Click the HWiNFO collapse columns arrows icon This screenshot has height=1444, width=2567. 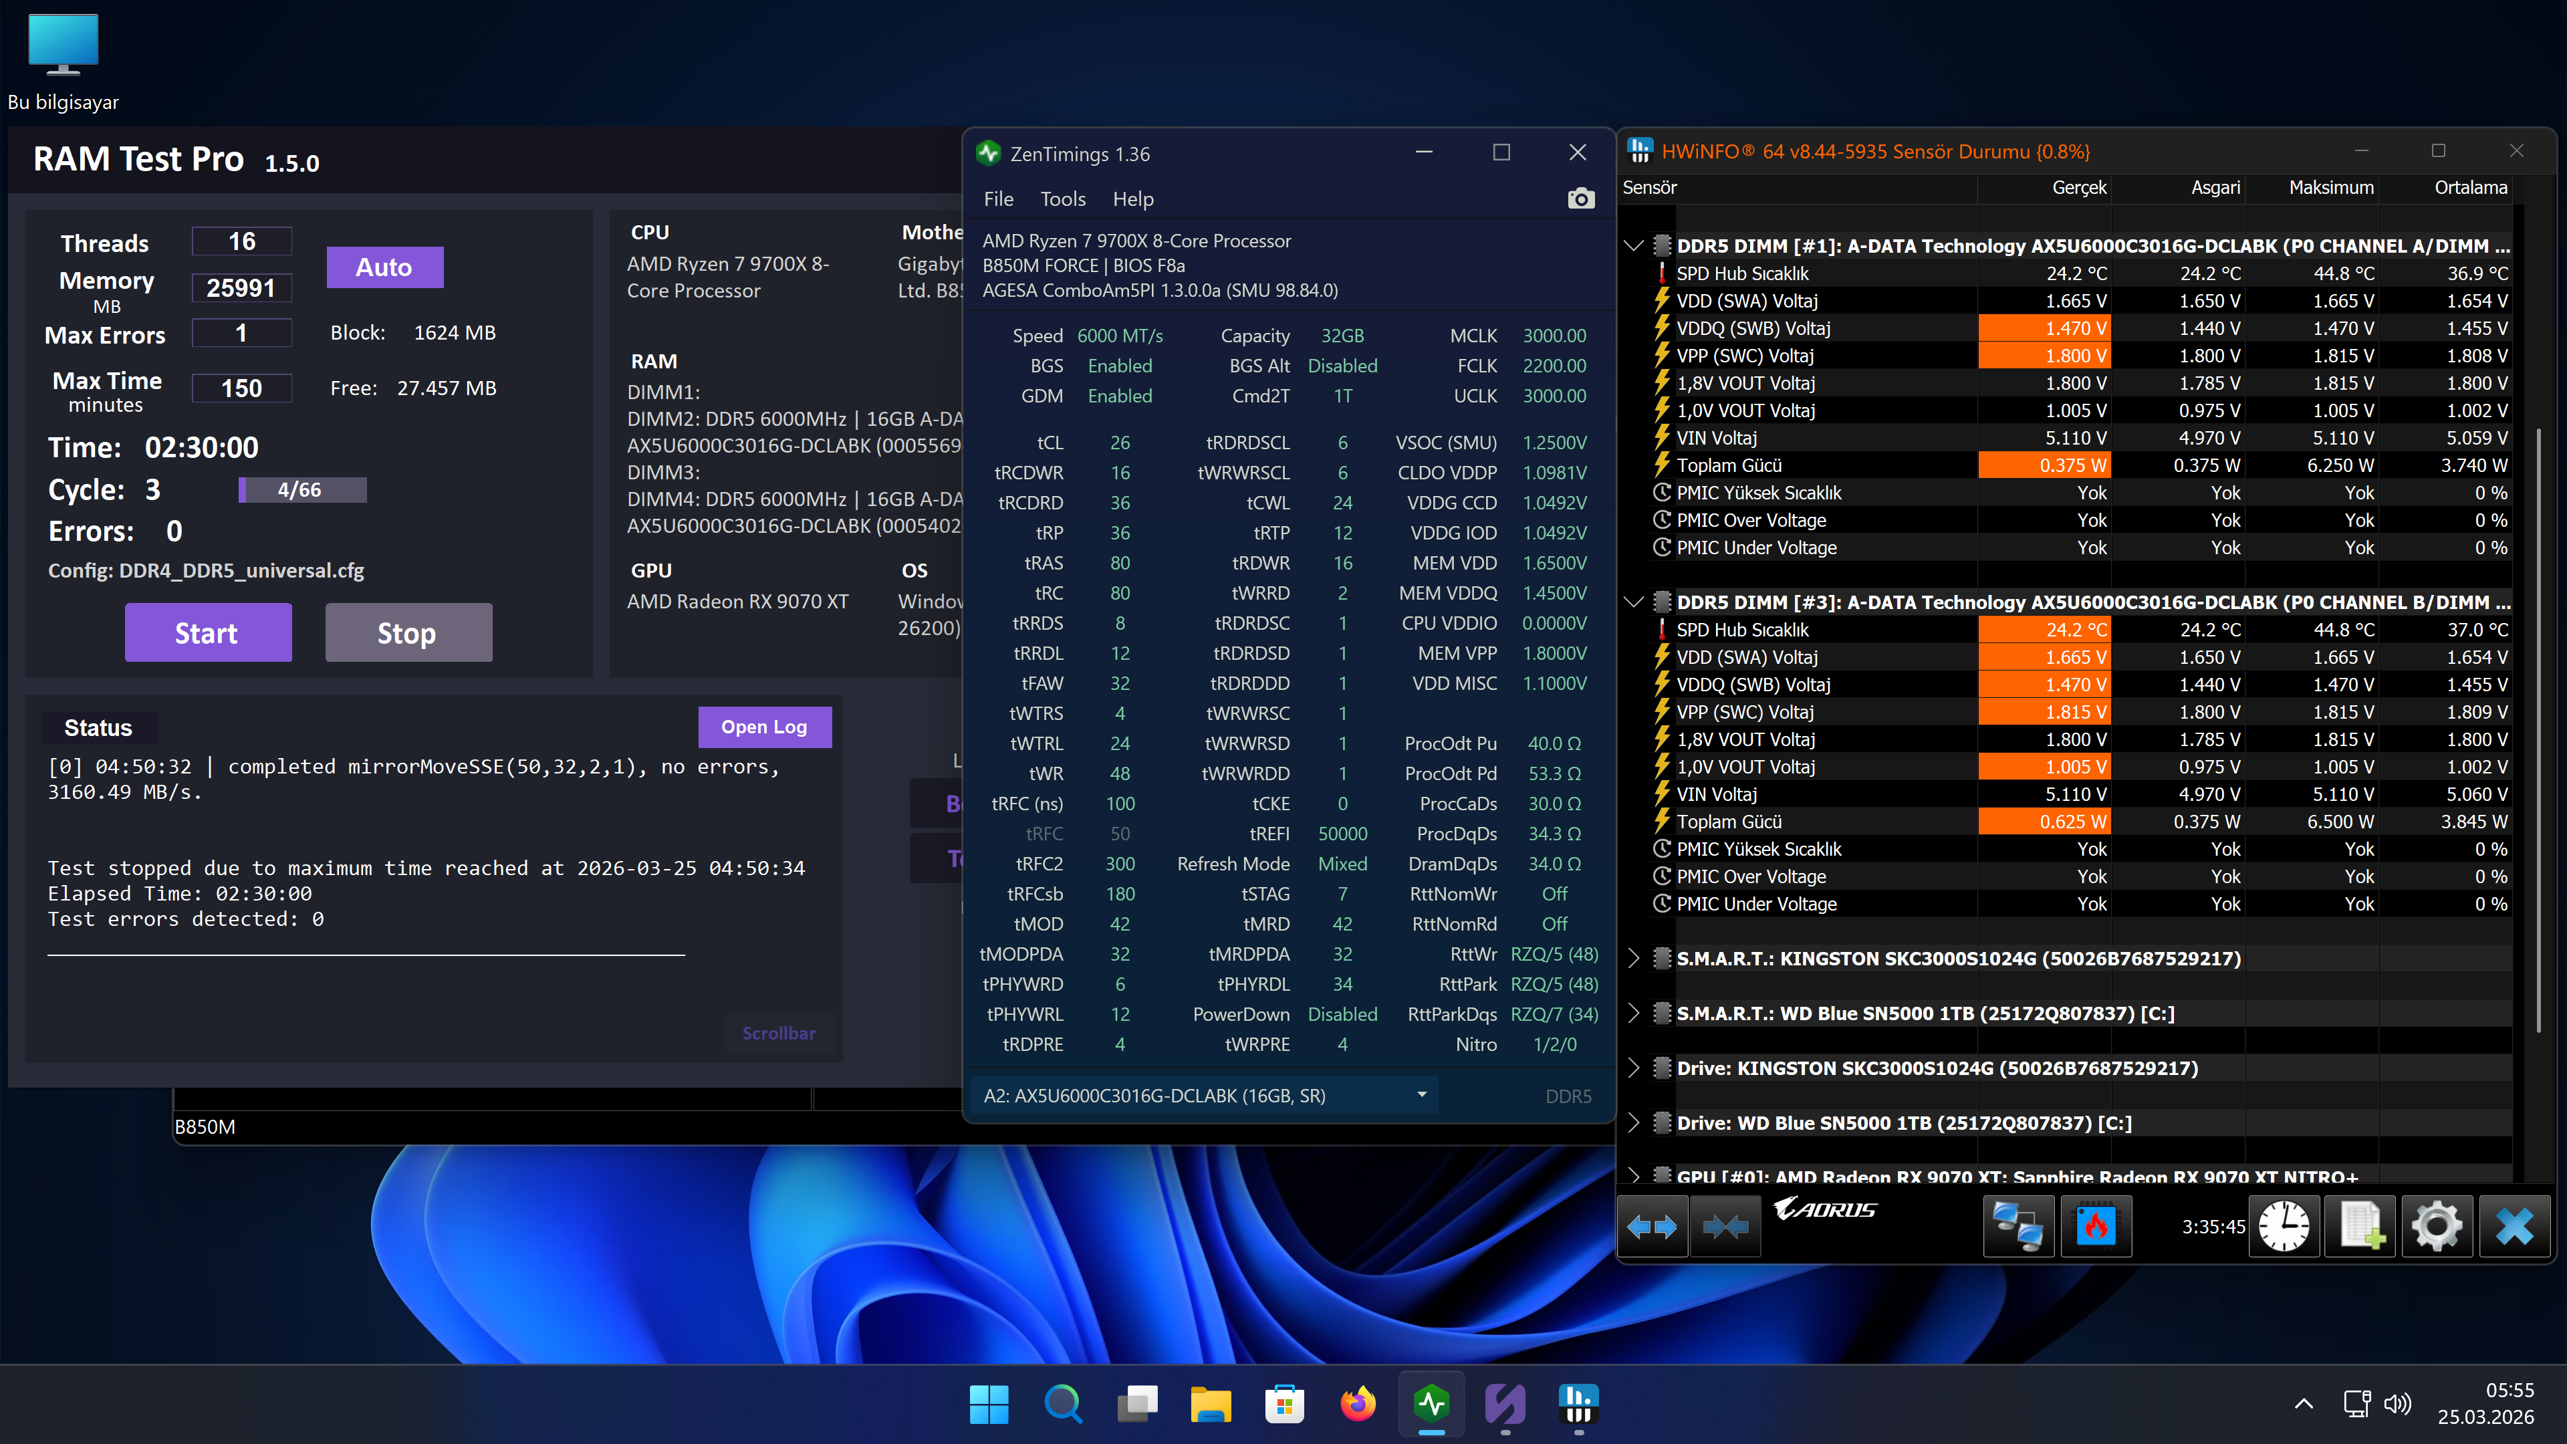pos(1726,1227)
